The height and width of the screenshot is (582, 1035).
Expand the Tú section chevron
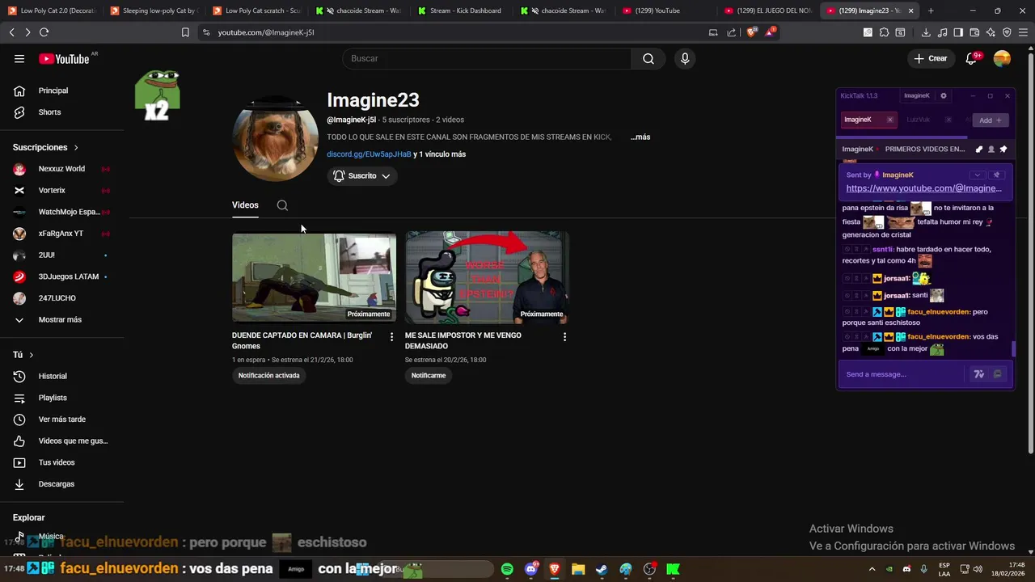click(32, 355)
